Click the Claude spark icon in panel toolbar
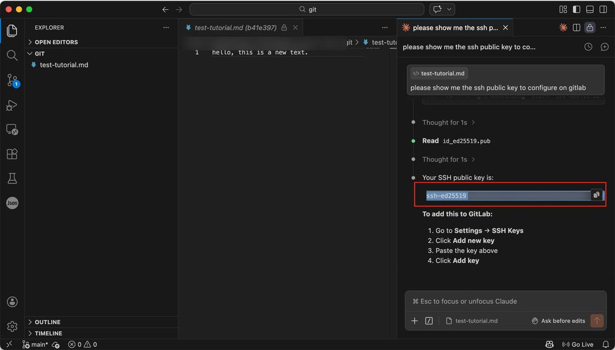 tap(563, 28)
